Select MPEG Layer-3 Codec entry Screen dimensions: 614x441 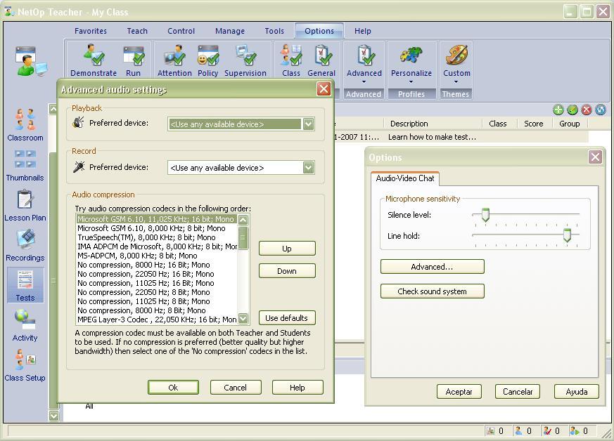tap(157, 320)
